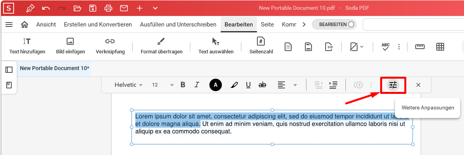Screen dimensions: 464x155
Task: Switch to the Ansicht tab
Action: pyautogui.click(x=46, y=25)
